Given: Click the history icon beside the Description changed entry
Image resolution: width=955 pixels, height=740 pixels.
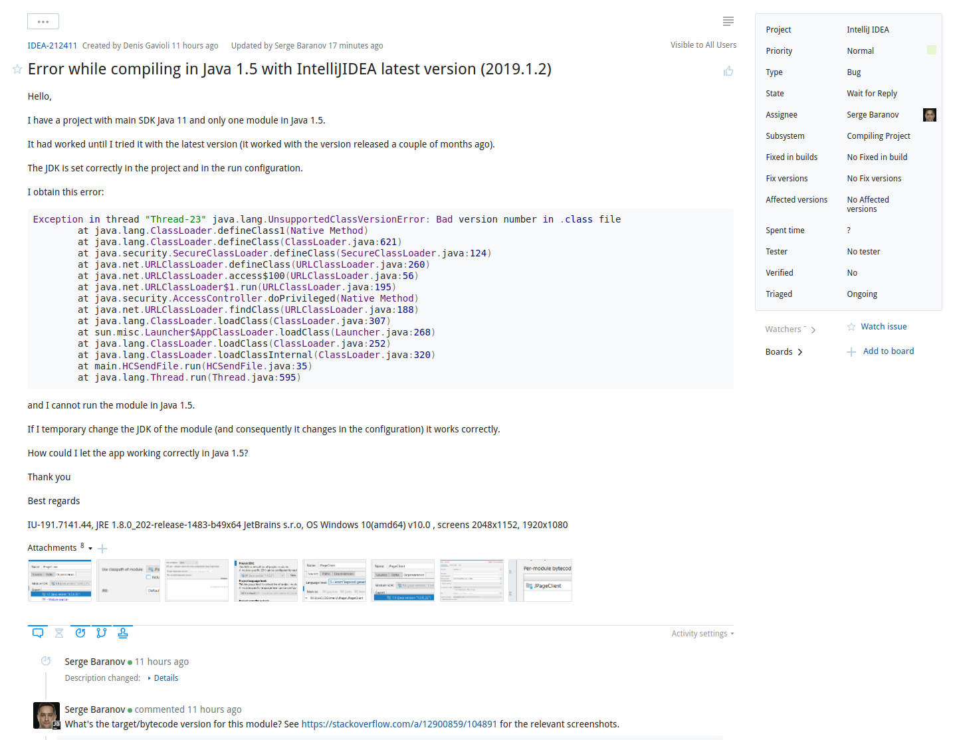Looking at the screenshot, I should [x=46, y=661].
